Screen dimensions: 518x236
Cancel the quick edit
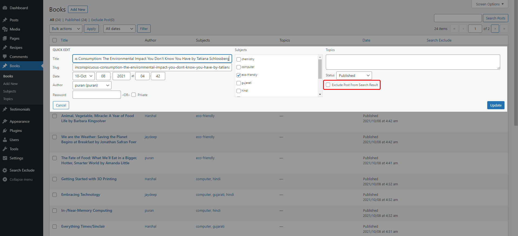(61, 105)
